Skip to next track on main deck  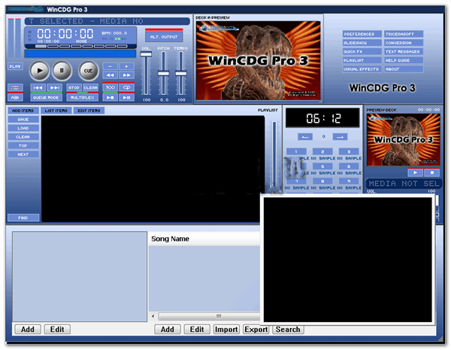[55, 87]
